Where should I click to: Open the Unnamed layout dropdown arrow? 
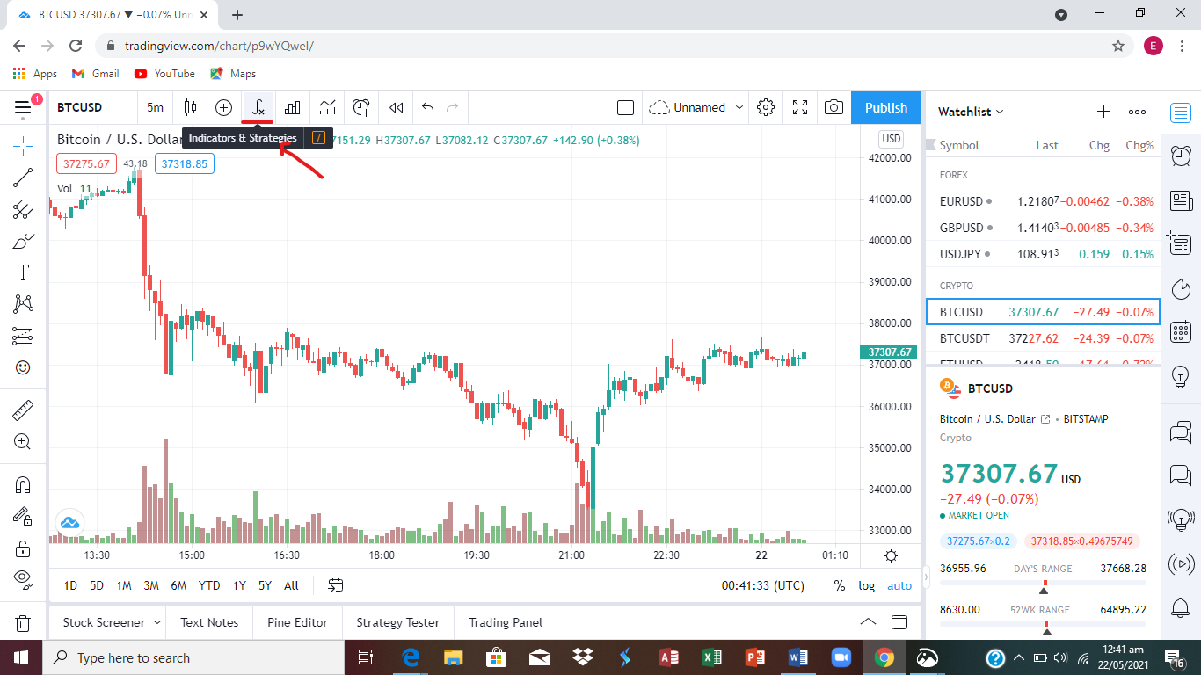tap(739, 107)
